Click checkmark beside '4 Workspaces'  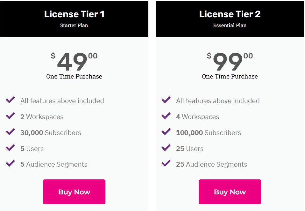coord(166,116)
